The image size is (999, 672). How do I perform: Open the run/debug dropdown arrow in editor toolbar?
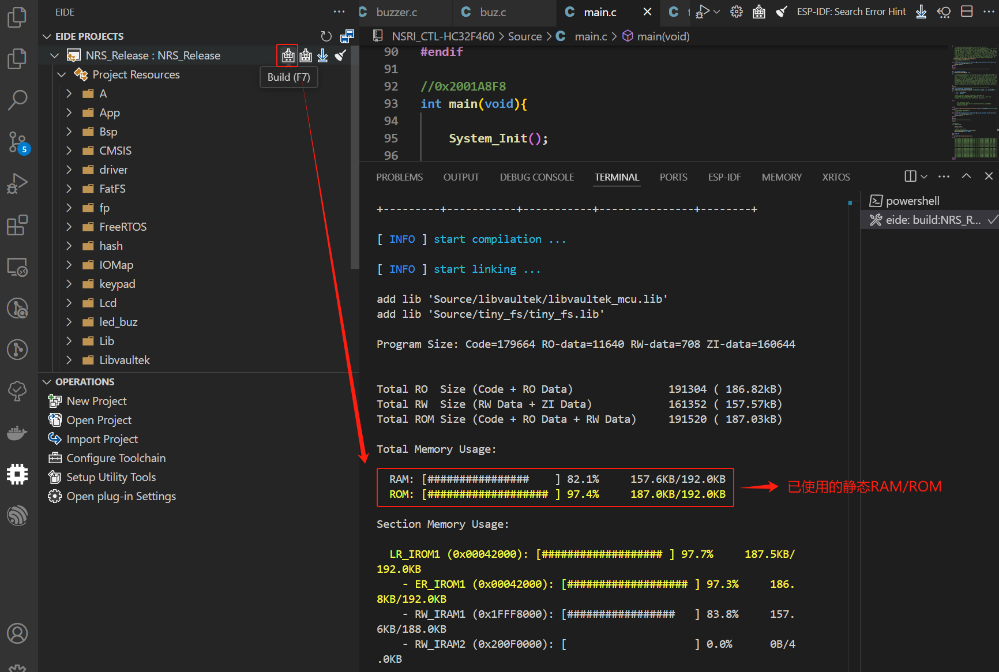pos(717,12)
